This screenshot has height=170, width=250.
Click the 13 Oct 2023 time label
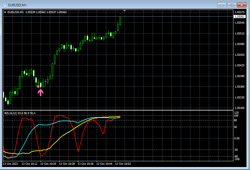click(11, 164)
